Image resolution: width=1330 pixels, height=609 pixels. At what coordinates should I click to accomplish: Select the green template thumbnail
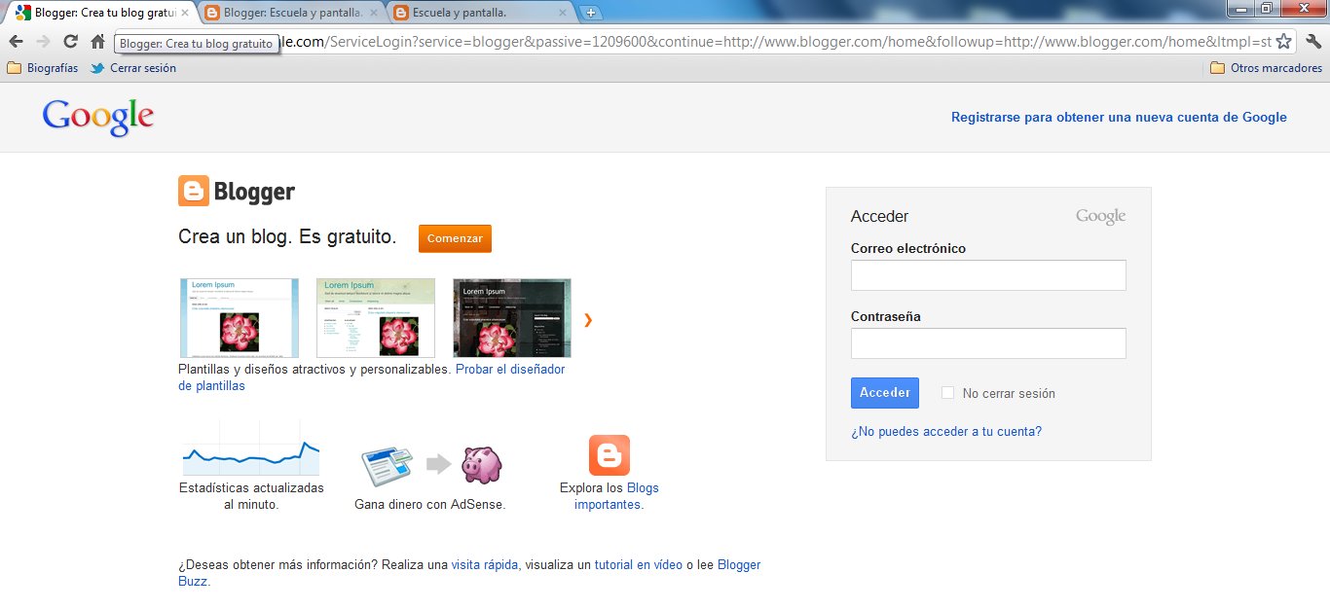376,318
